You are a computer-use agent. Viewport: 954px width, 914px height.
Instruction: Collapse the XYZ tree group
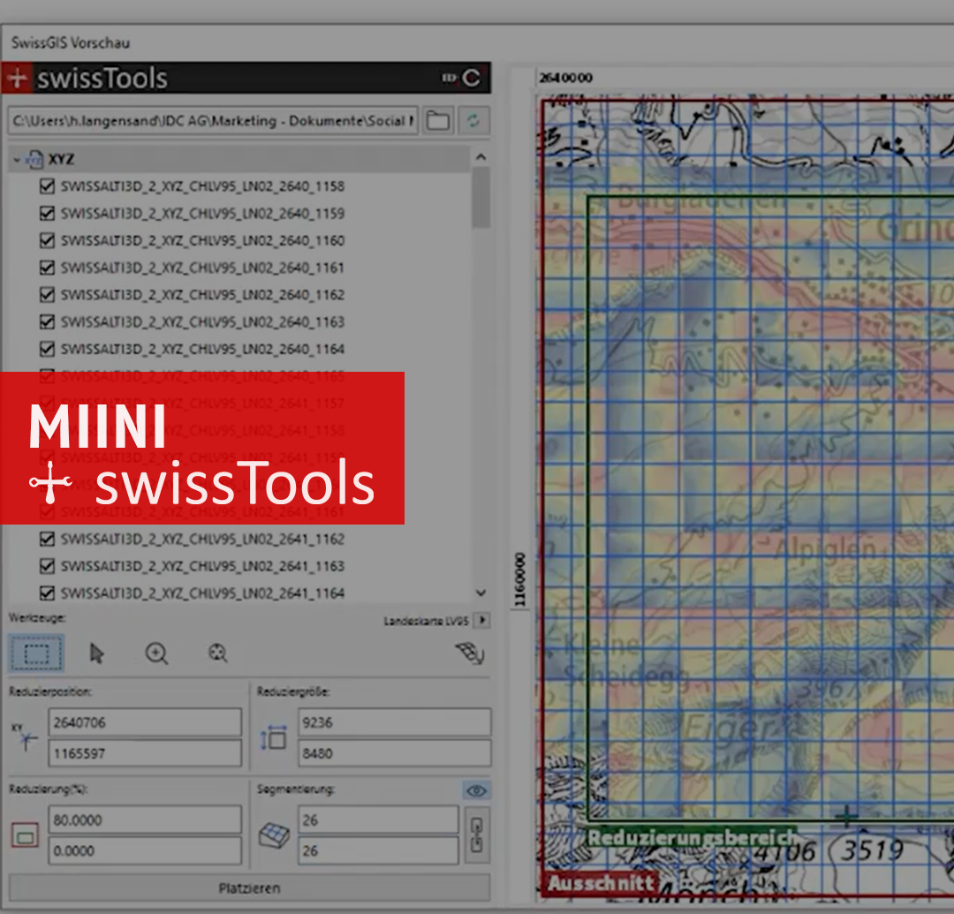tap(17, 160)
